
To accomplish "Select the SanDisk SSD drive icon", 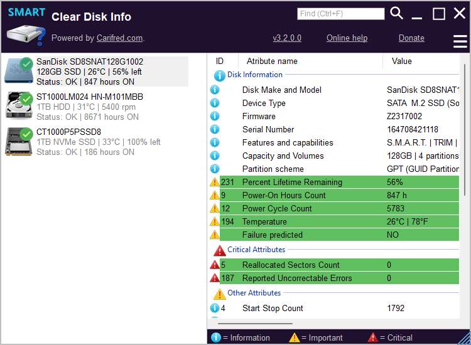I will point(19,70).
